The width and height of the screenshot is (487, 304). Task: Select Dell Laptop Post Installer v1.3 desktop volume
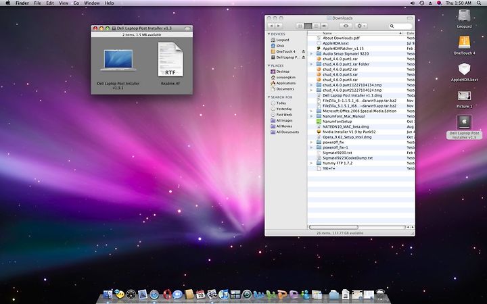pos(464,122)
